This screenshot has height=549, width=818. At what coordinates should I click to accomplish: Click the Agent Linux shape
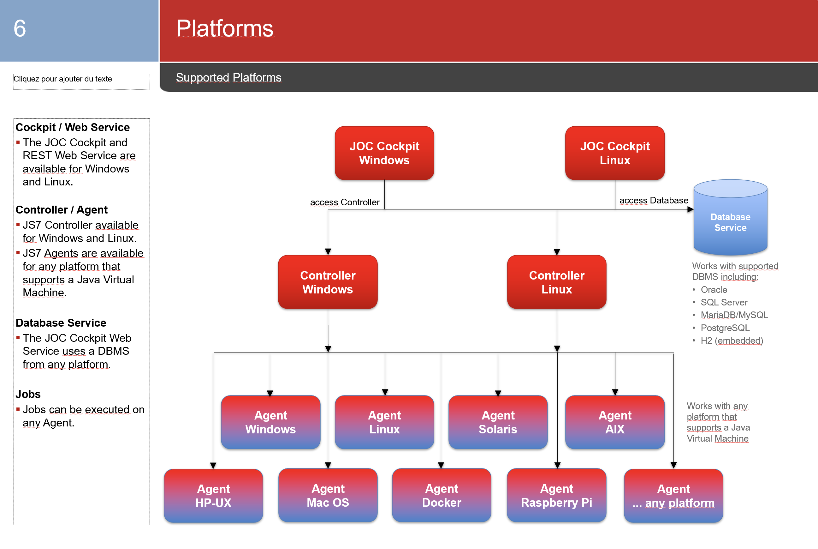click(x=384, y=422)
